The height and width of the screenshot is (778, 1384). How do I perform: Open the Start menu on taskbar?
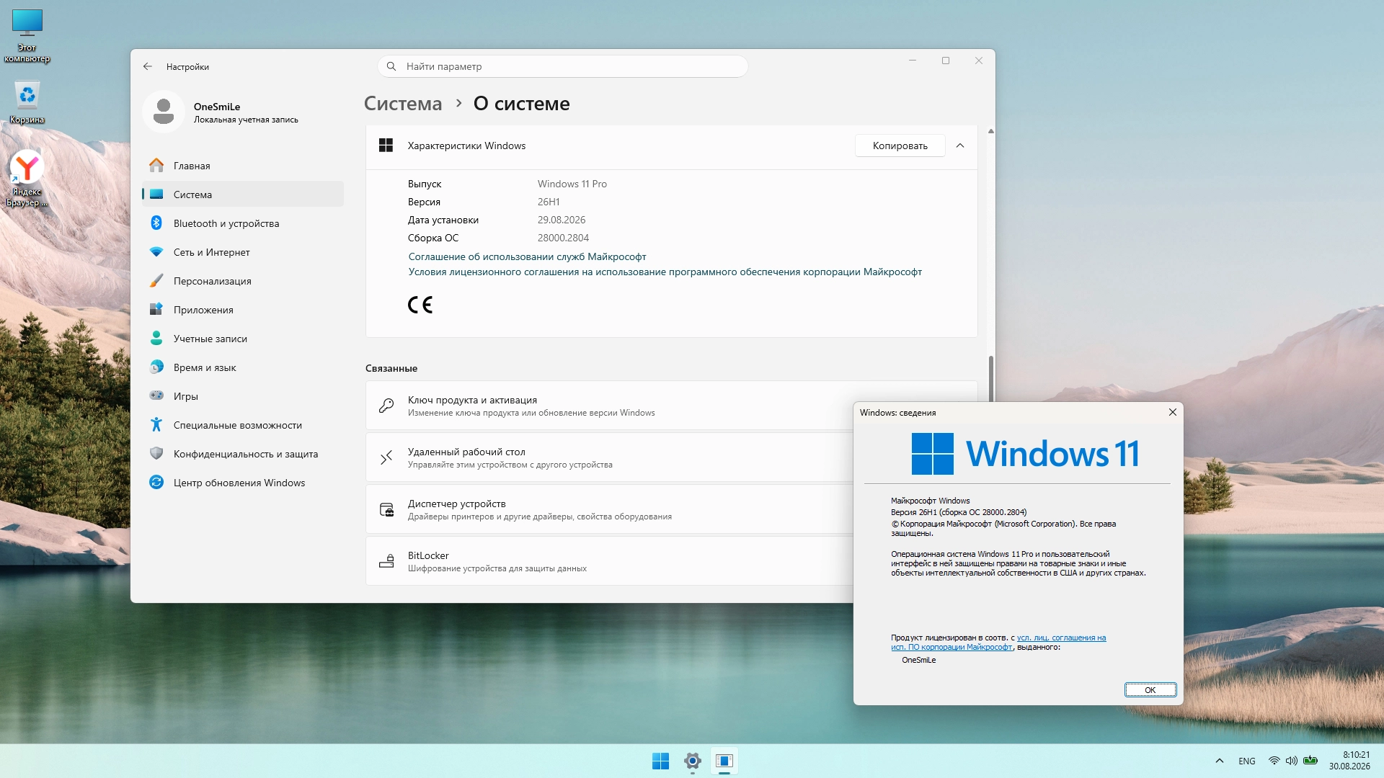(660, 761)
